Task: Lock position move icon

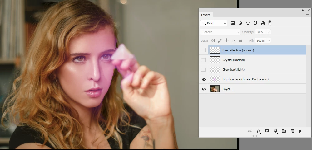Action: click(x=226, y=40)
